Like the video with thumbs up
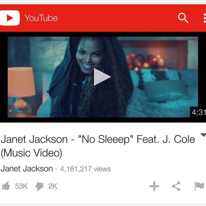The image size is (206, 206). (x=6, y=186)
